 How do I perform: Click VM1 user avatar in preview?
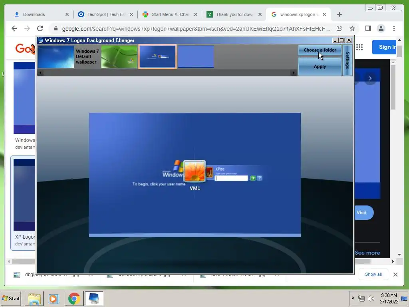[x=195, y=171]
